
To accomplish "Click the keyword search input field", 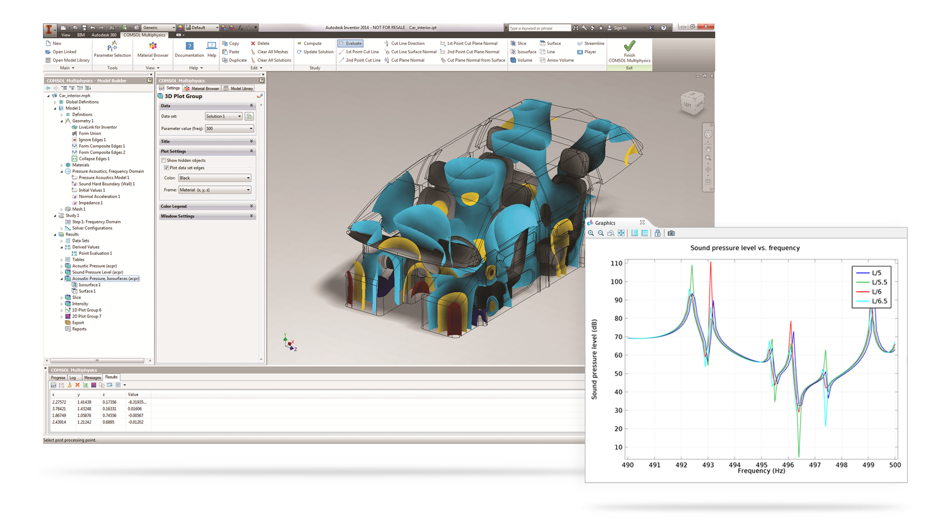I will (x=539, y=28).
